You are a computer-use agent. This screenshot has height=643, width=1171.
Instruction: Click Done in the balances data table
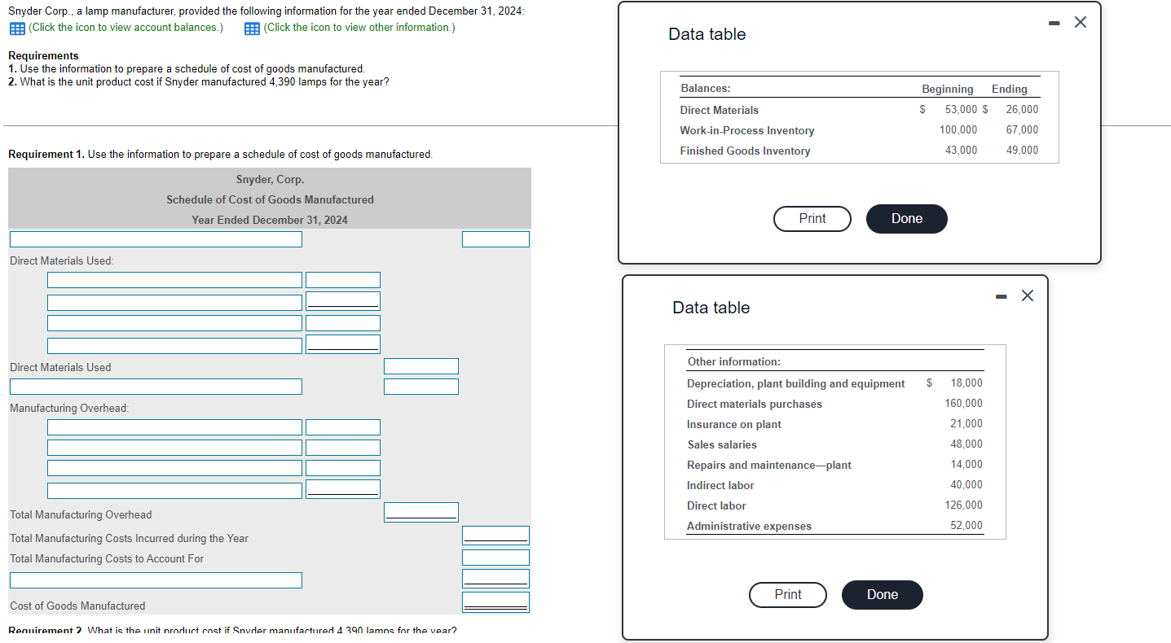tap(907, 219)
